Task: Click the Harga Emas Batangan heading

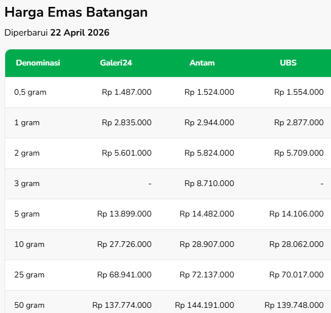Action: (x=76, y=12)
